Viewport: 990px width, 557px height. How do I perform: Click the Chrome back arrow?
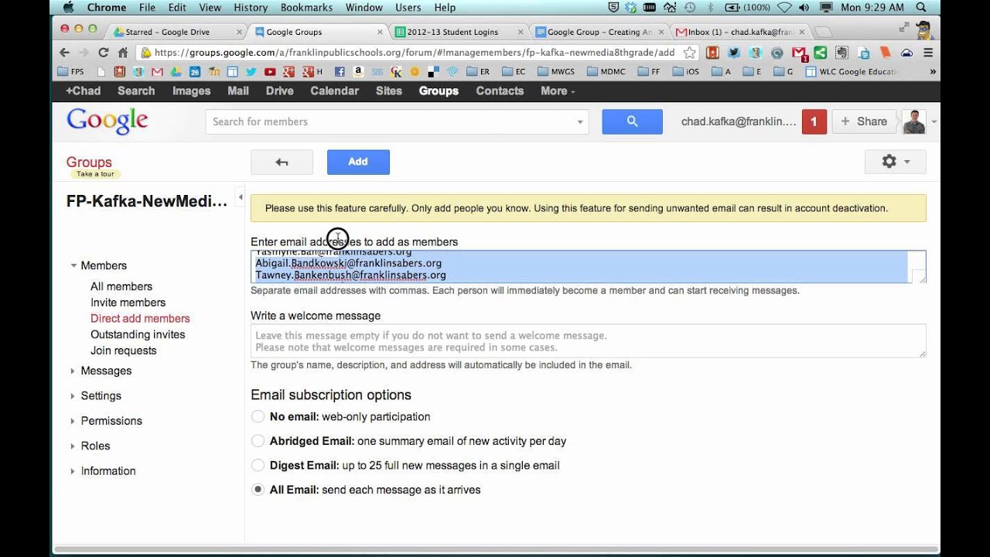[65, 53]
